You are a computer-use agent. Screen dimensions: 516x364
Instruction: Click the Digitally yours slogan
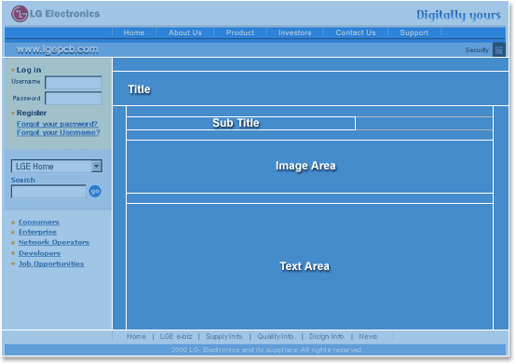(459, 15)
